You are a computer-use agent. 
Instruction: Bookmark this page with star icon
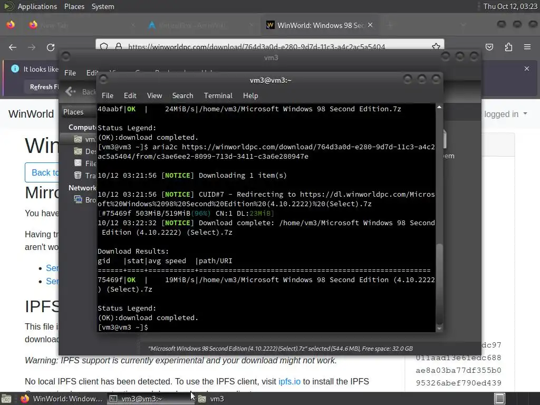click(x=436, y=46)
